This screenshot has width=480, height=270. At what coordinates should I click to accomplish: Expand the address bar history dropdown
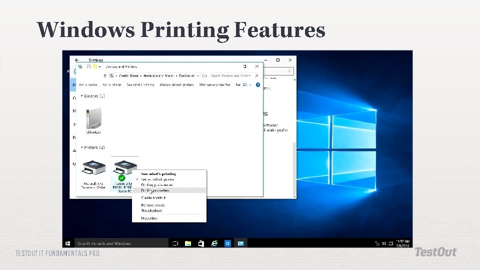[x=198, y=75]
